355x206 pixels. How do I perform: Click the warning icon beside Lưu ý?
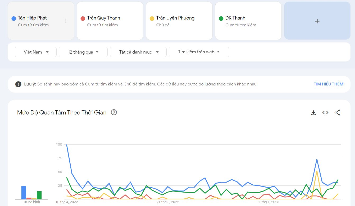pyautogui.click(x=18, y=84)
